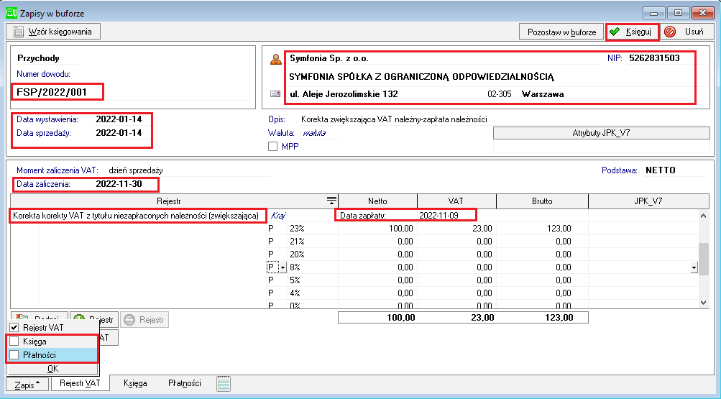Confirm the popup with OK
The width and height of the screenshot is (721, 399).
[x=53, y=369]
